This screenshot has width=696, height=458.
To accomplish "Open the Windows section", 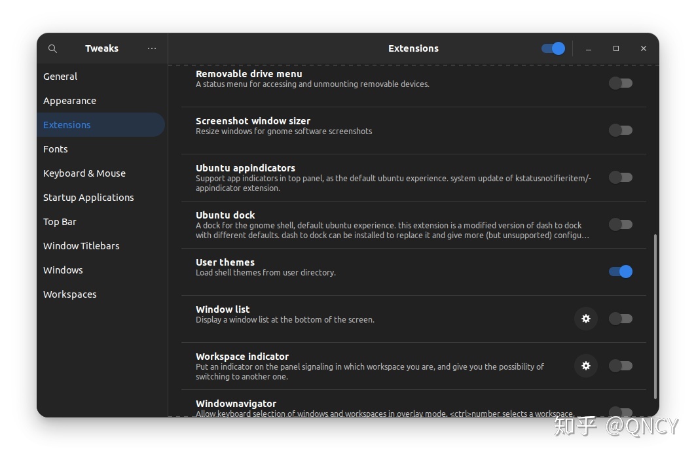I will [101, 270].
